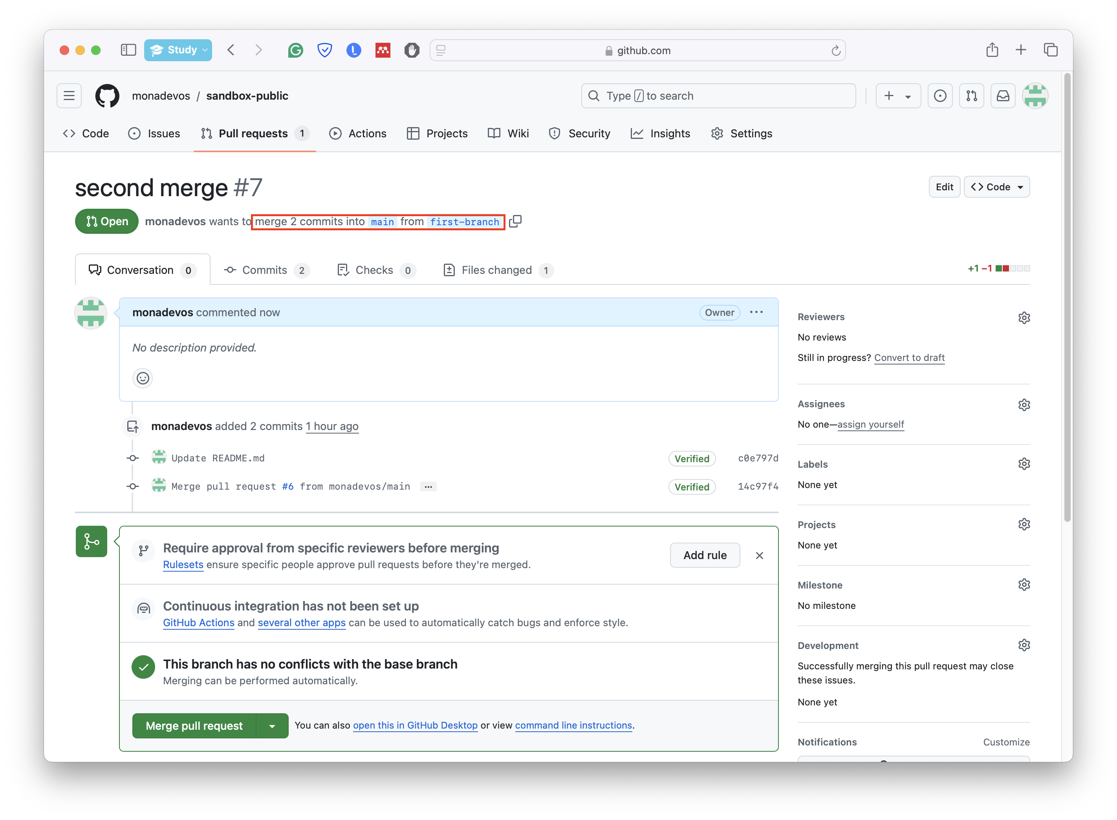Image resolution: width=1117 pixels, height=820 pixels.
Task: Open the blue clock extension icon
Action: pos(354,50)
